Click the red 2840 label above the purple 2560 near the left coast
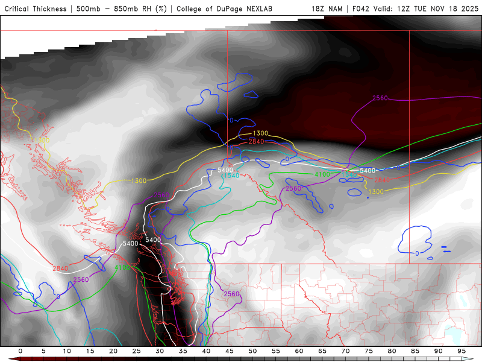This screenshot has width=482, height=362. 60,268
